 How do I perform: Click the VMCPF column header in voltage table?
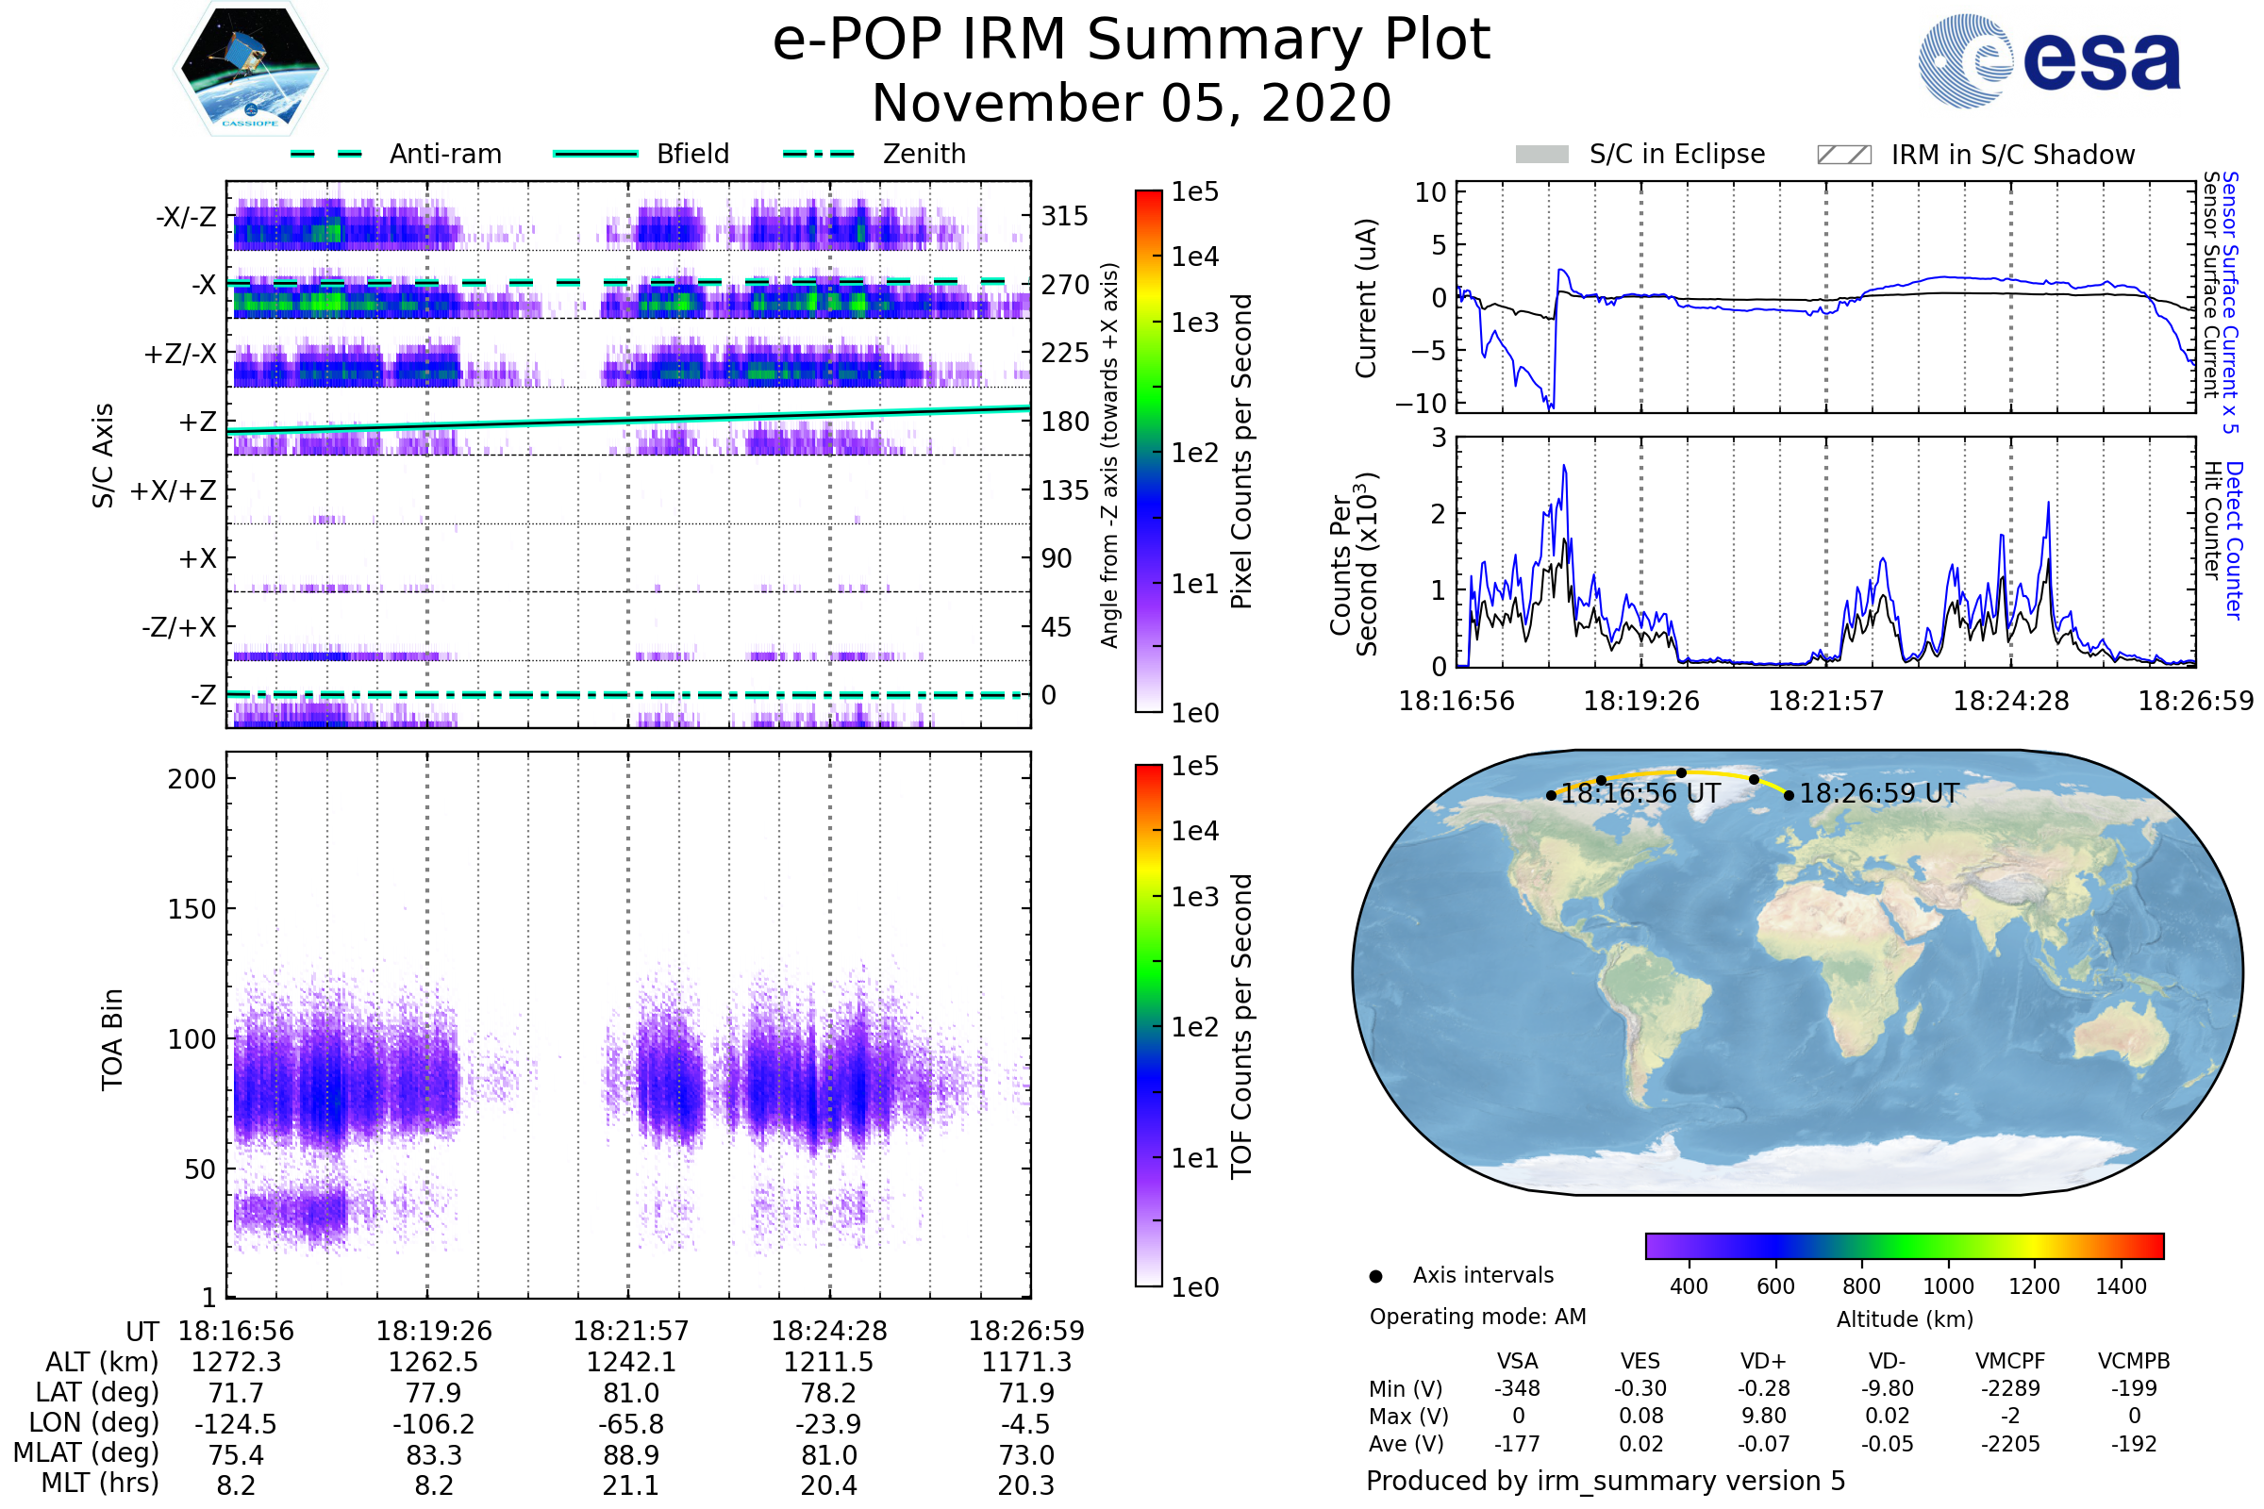click(x=2010, y=1361)
